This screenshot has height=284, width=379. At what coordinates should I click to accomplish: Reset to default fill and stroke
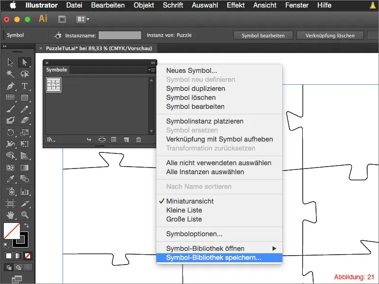[6, 245]
